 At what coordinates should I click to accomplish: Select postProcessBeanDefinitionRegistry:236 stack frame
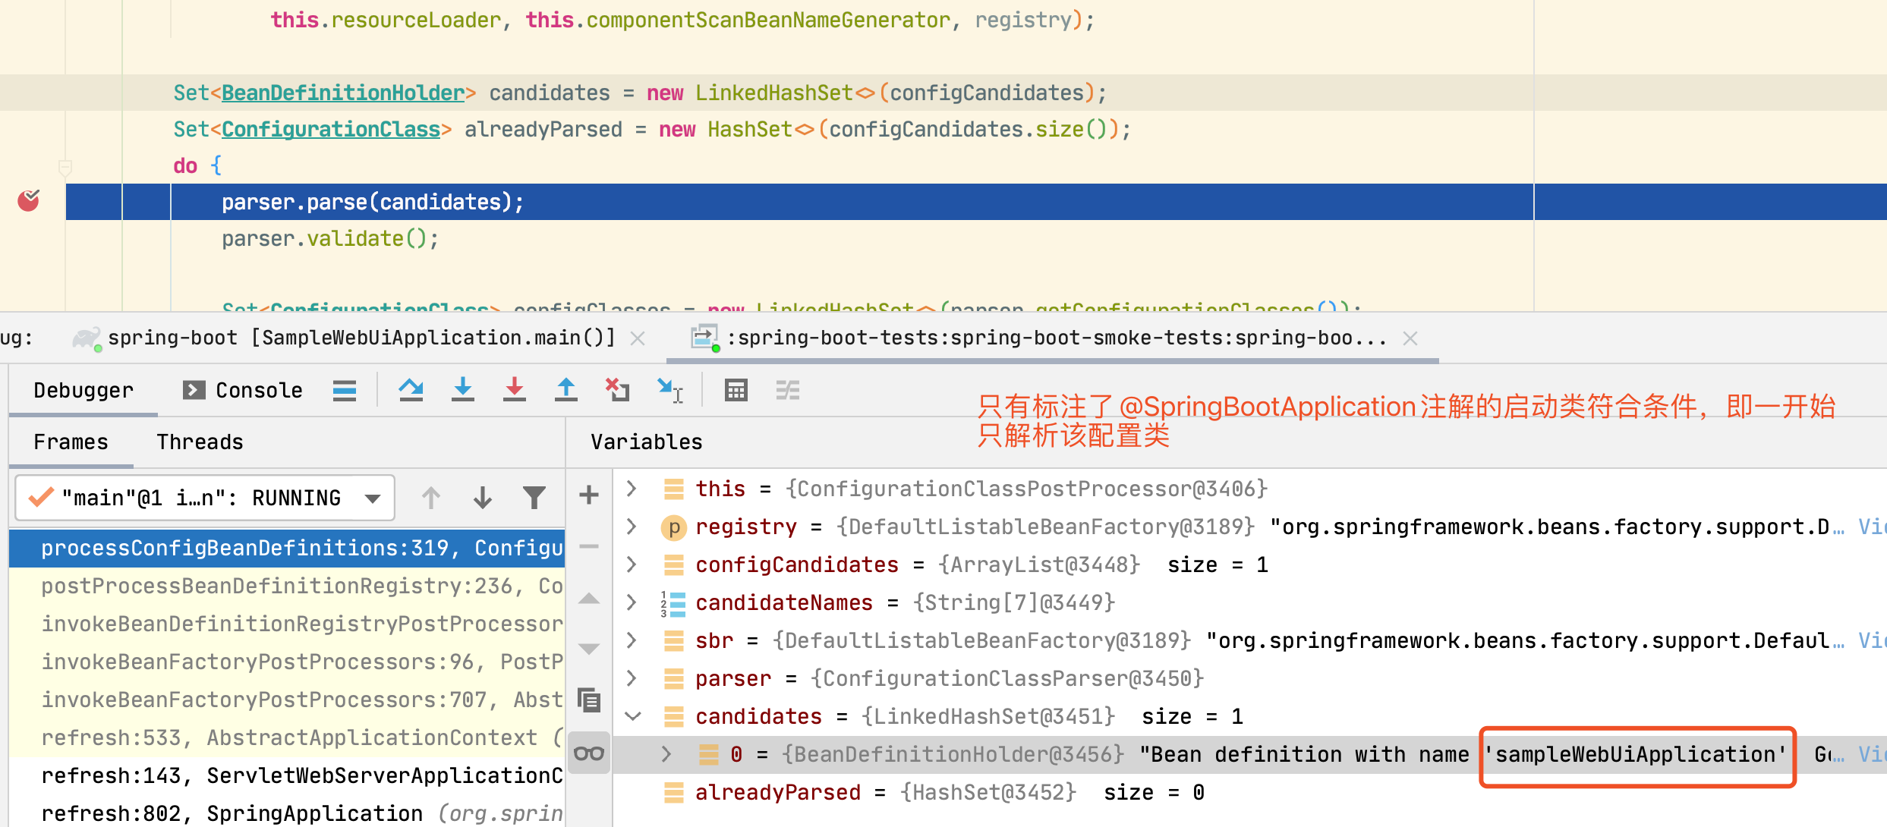click(301, 586)
